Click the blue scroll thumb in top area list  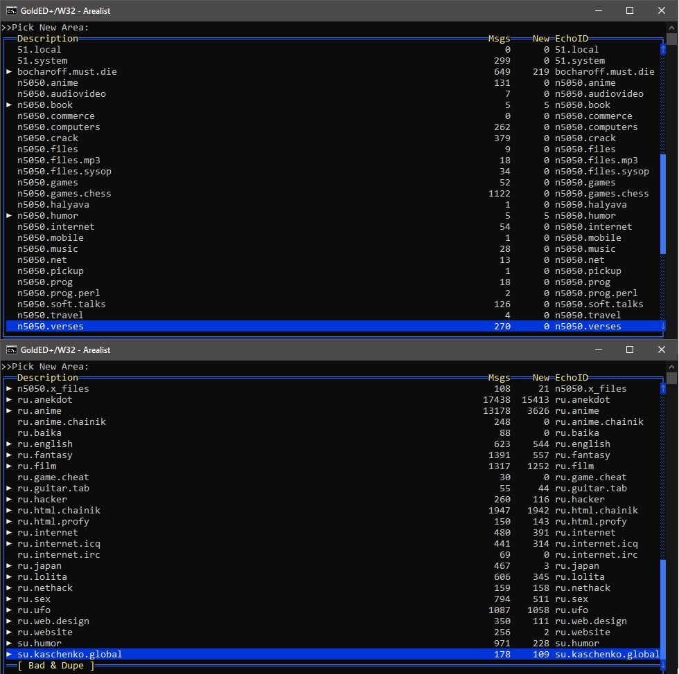click(x=663, y=204)
